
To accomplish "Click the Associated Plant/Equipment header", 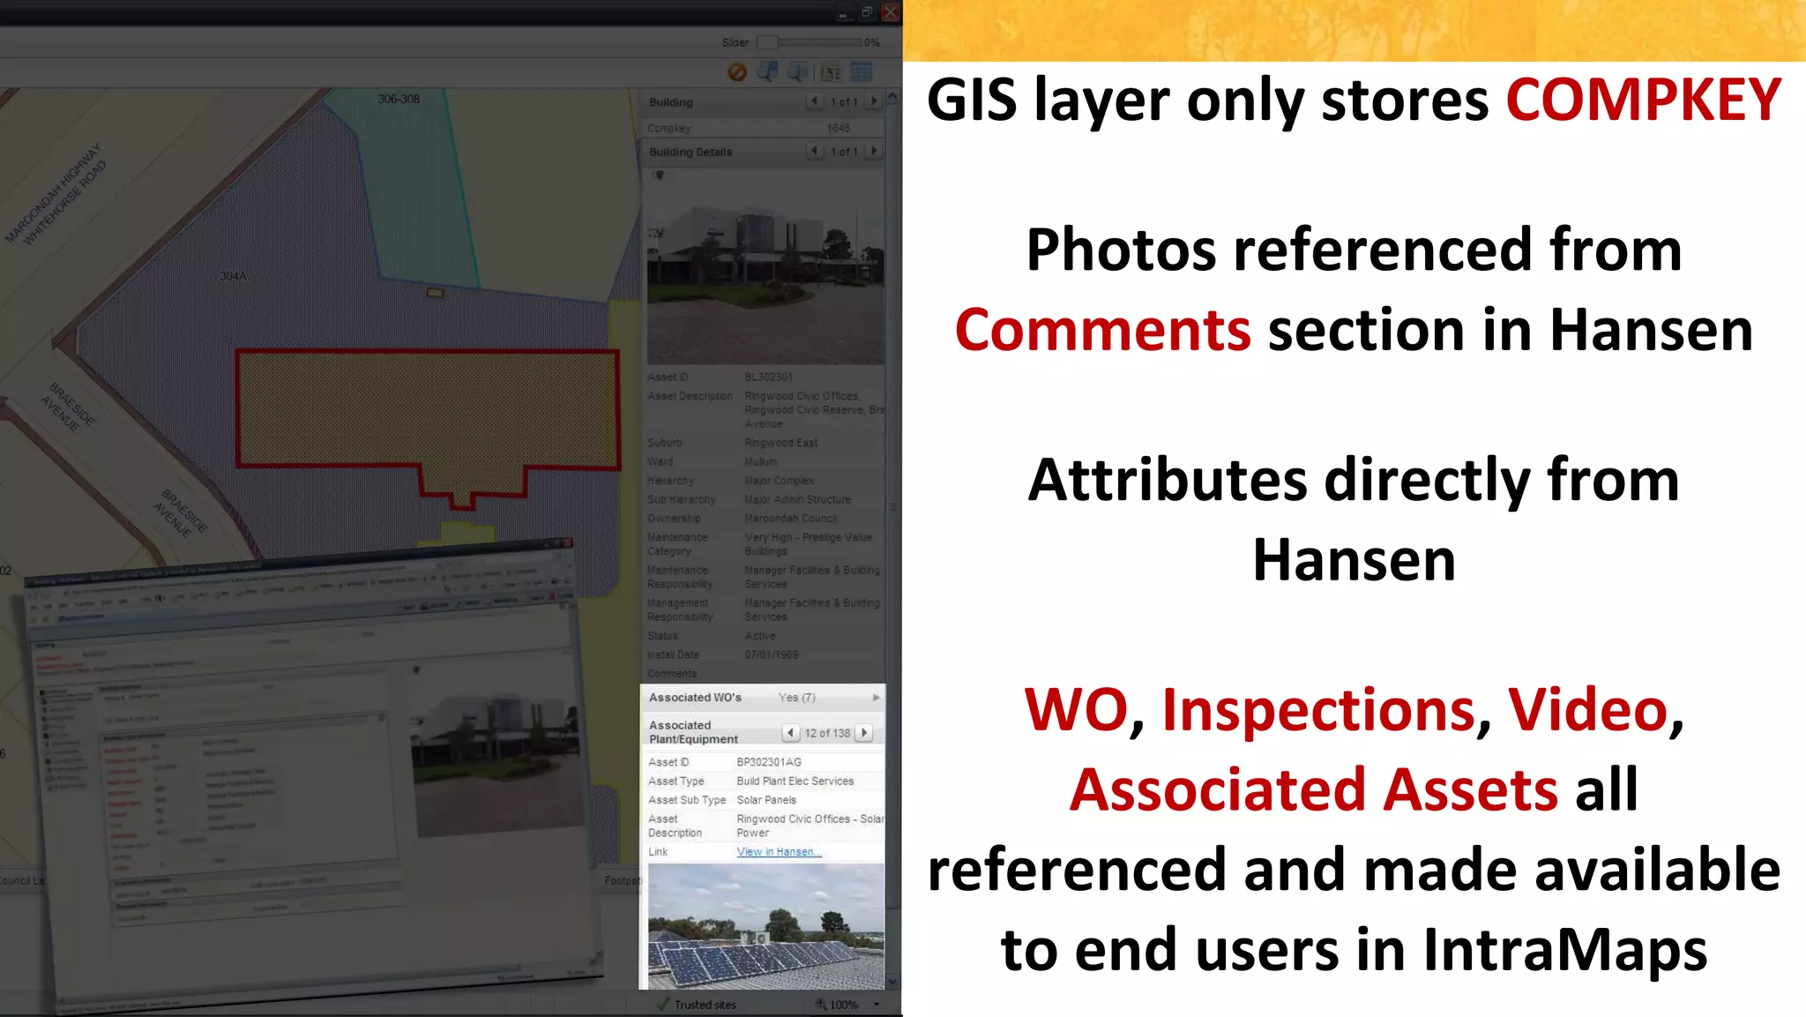I will tap(693, 732).
